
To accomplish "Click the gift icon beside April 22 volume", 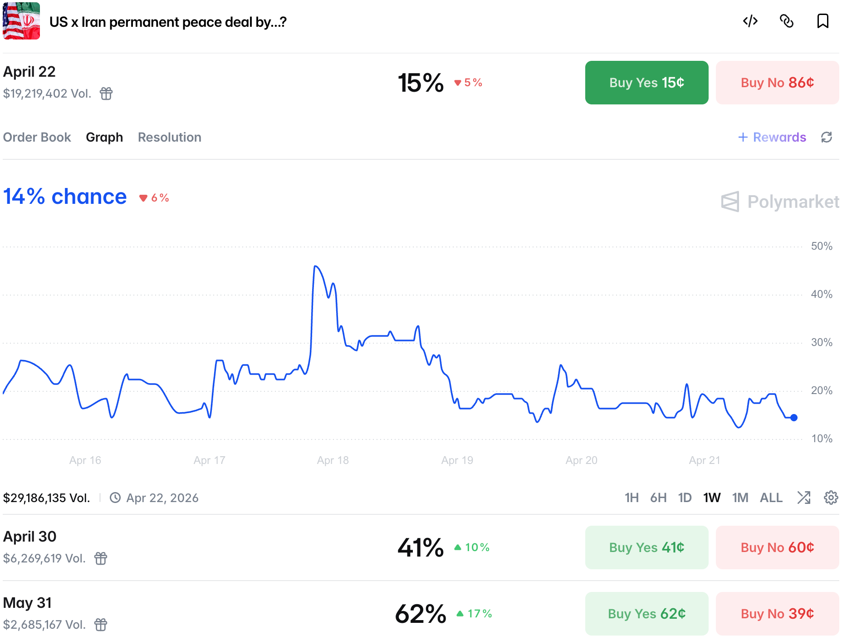I will click(x=106, y=94).
